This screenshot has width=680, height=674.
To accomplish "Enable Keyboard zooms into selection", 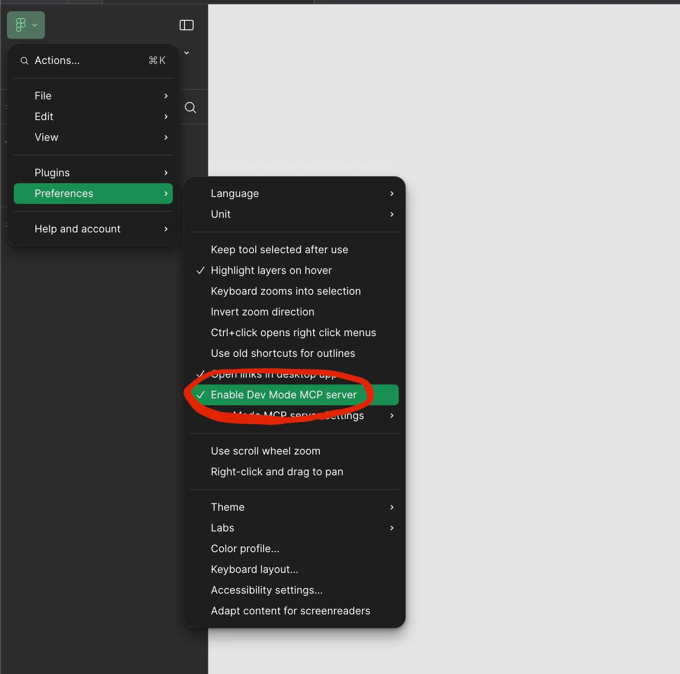I will (294, 291).
